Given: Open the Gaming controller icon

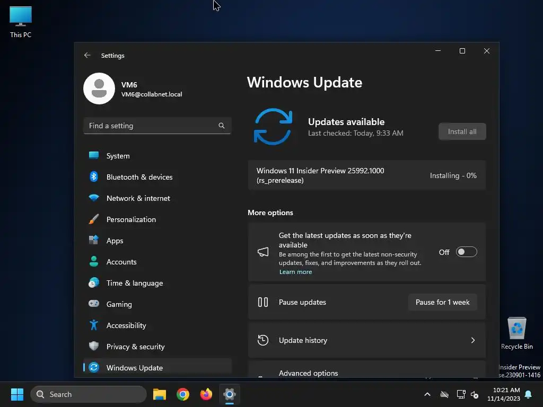Looking at the screenshot, I should point(94,304).
